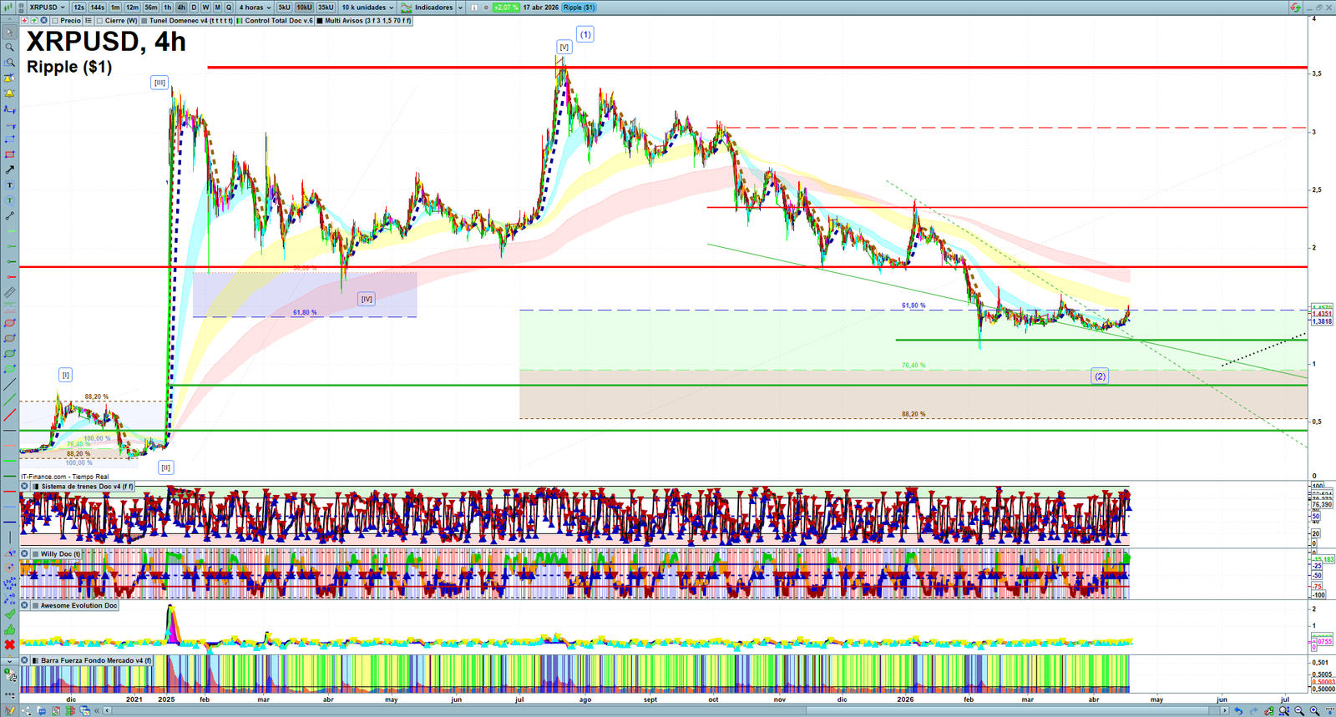Toggle the 10kU units button
This screenshot has height=717, width=1336.
pyautogui.click(x=304, y=8)
